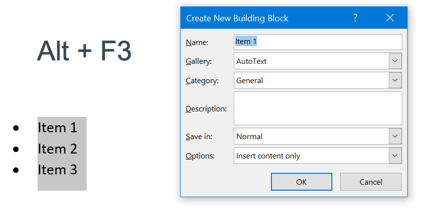The height and width of the screenshot is (208, 421).
Task: Click the Help question mark icon
Action: [355, 18]
